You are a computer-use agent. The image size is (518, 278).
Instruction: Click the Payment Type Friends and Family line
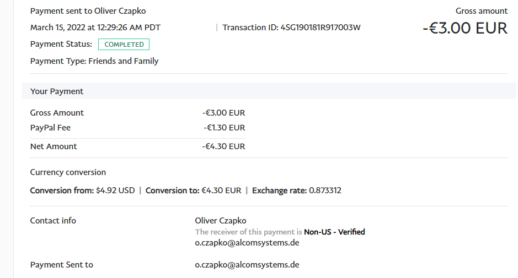tap(94, 61)
